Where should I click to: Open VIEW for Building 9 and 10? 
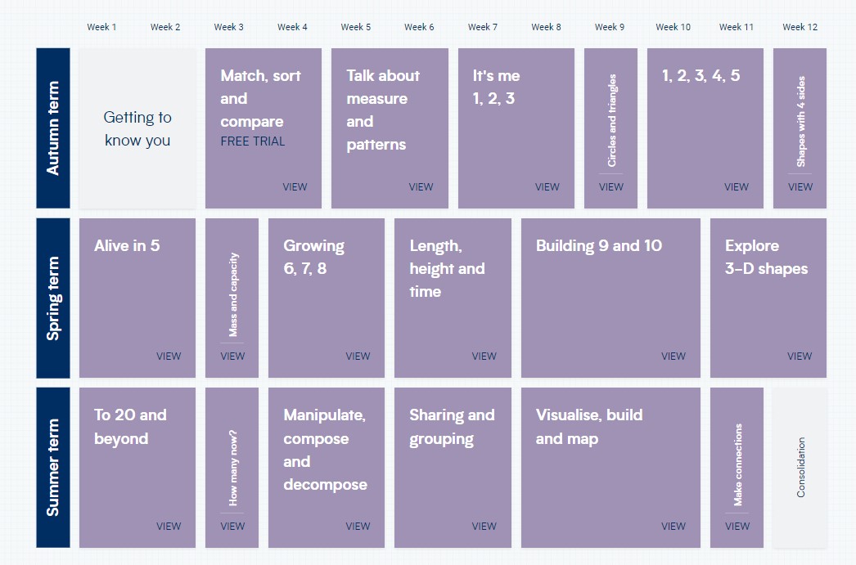coord(674,356)
